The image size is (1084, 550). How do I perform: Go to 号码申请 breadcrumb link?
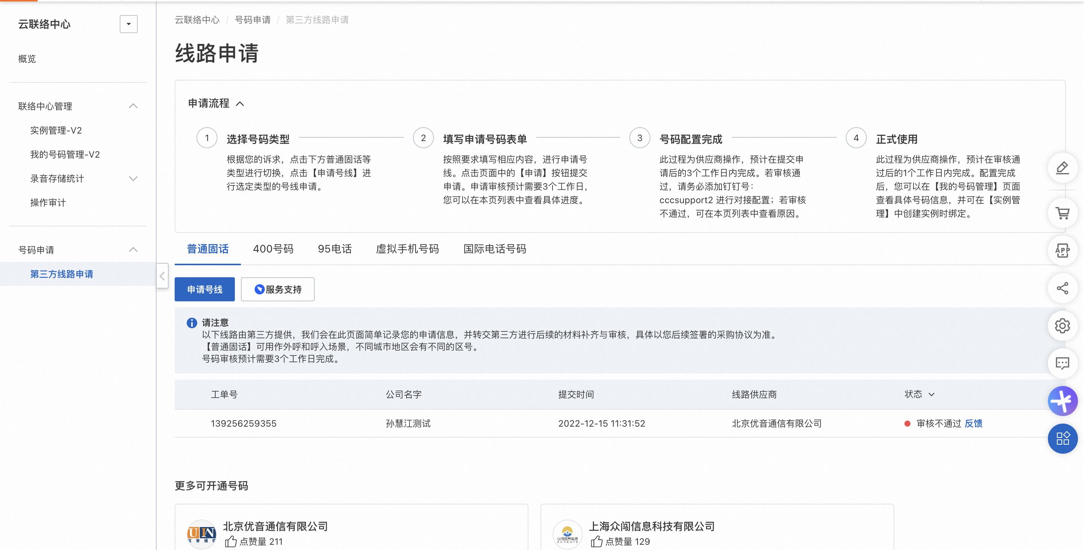click(253, 20)
